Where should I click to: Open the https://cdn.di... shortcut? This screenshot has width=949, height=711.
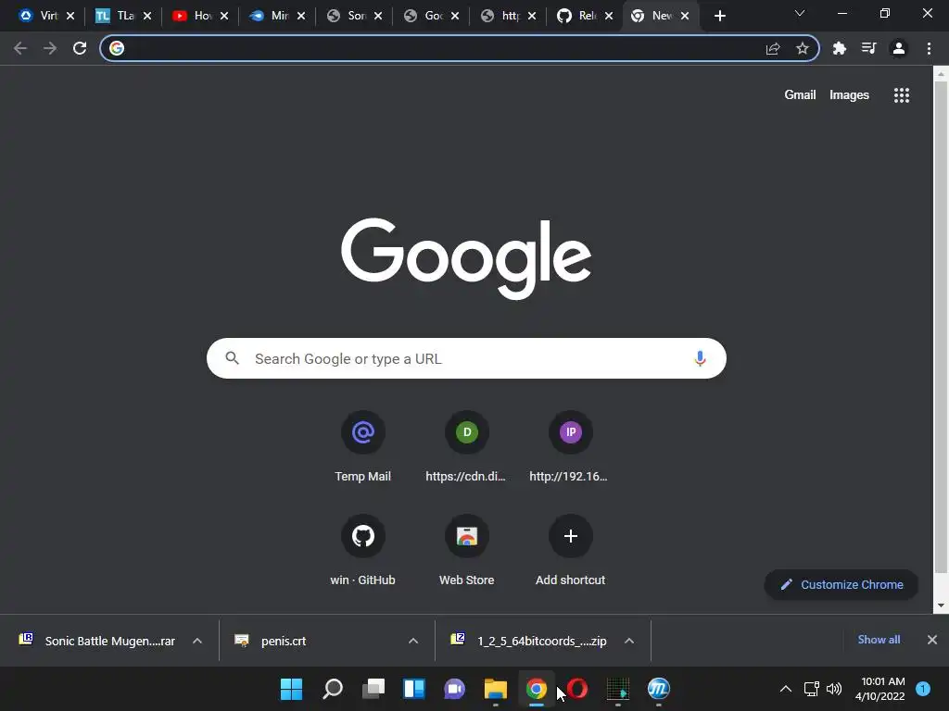pos(466,448)
